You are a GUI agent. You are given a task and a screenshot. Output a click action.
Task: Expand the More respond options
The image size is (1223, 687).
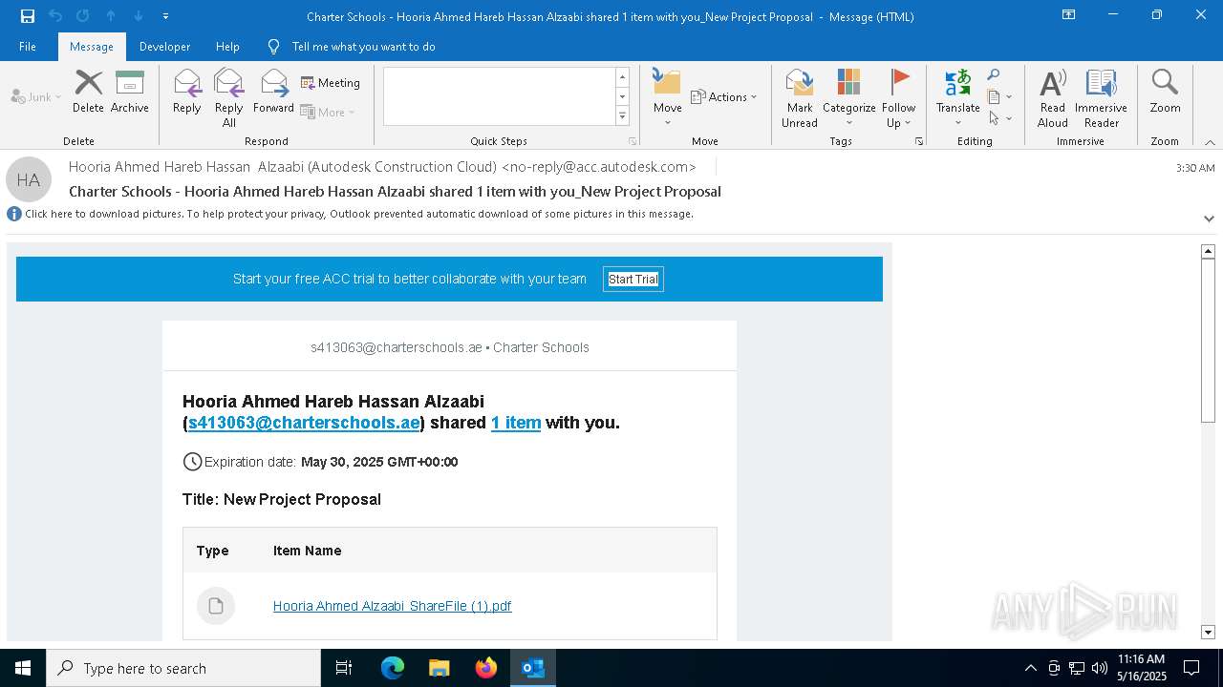[x=328, y=112]
